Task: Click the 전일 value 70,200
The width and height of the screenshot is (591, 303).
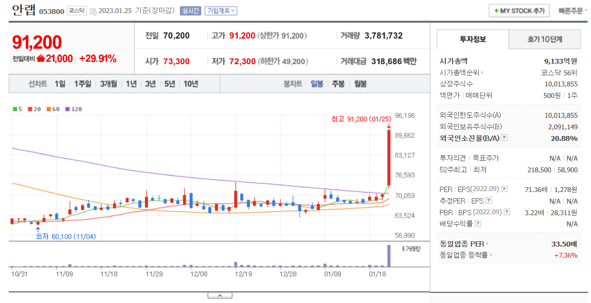Action: point(176,36)
